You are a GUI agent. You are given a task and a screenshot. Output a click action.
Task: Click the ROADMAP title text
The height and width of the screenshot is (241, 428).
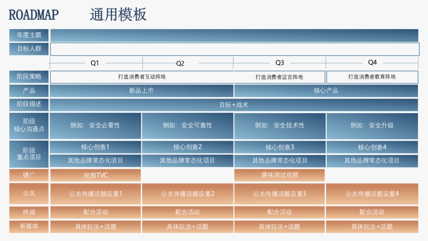tap(34, 15)
